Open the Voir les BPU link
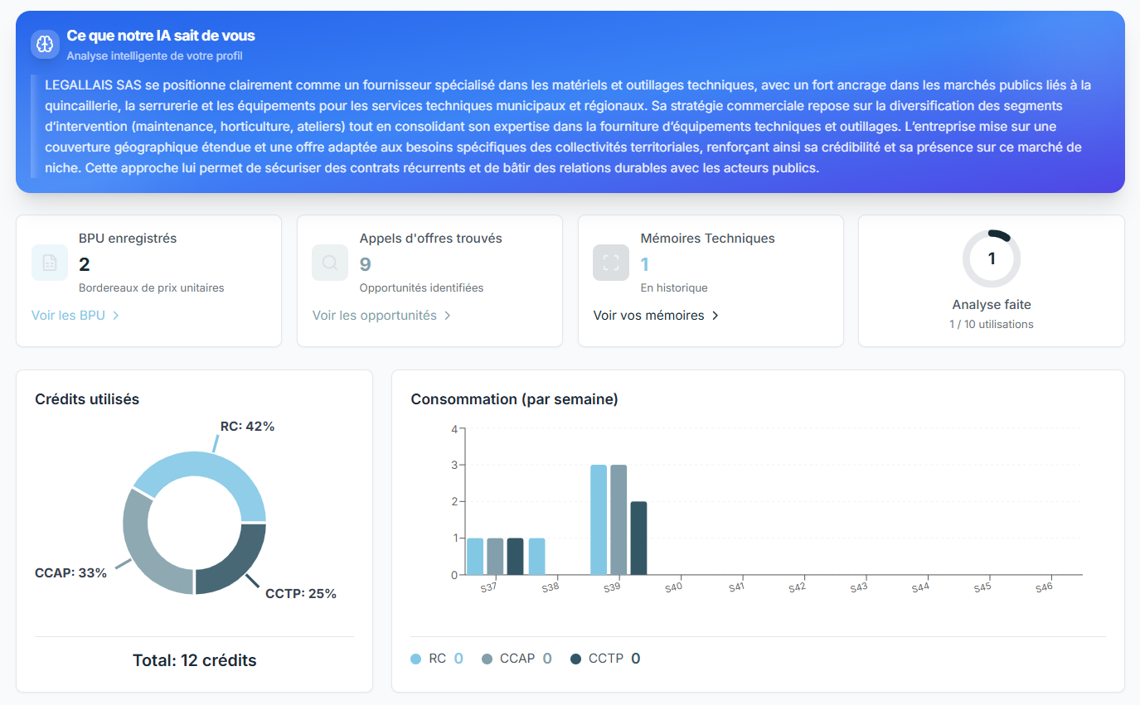 click(x=75, y=316)
